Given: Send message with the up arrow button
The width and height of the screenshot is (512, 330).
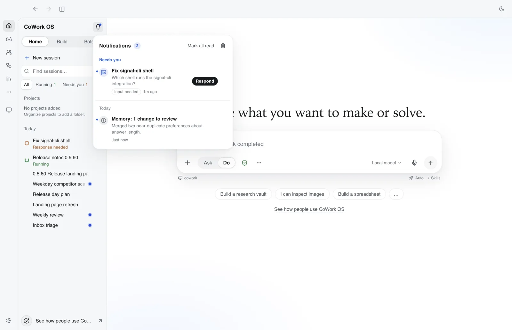Looking at the screenshot, I should point(430,163).
